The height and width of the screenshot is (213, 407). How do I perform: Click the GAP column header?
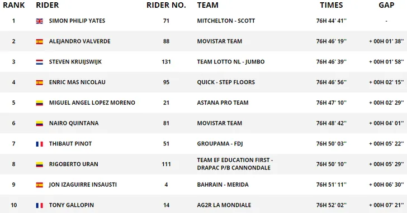(386, 5)
